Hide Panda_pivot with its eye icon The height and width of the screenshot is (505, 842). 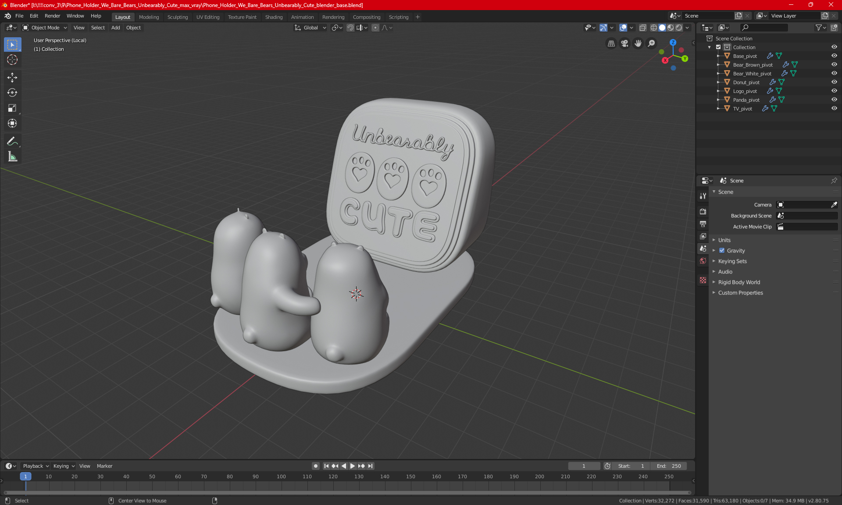(x=834, y=100)
